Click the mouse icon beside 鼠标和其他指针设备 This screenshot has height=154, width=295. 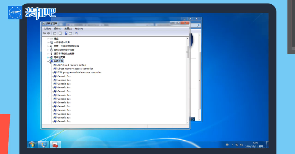click(x=51, y=50)
